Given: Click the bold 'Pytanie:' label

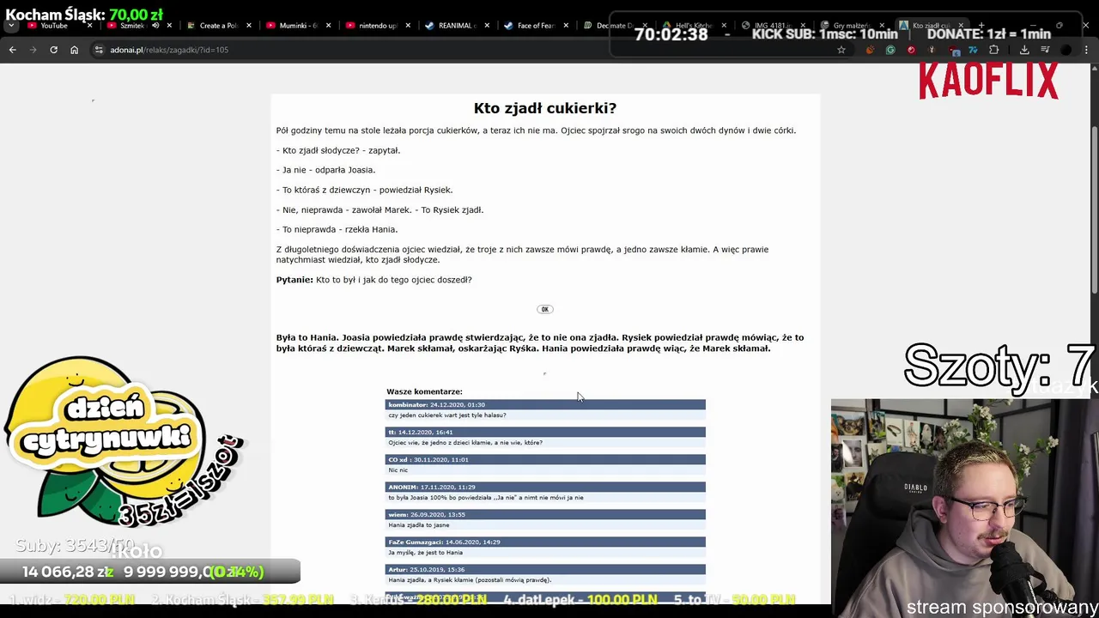Looking at the screenshot, I should pyautogui.click(x=294, y=280).
